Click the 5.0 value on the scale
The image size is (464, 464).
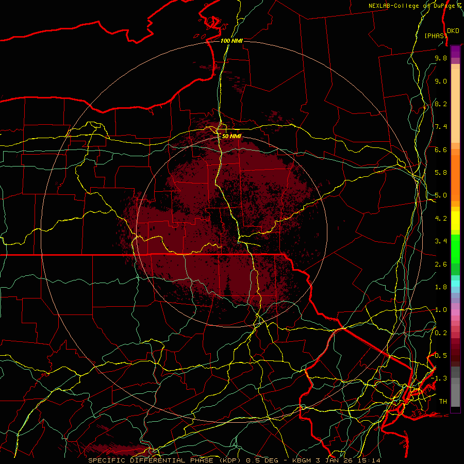click(441, 195)
